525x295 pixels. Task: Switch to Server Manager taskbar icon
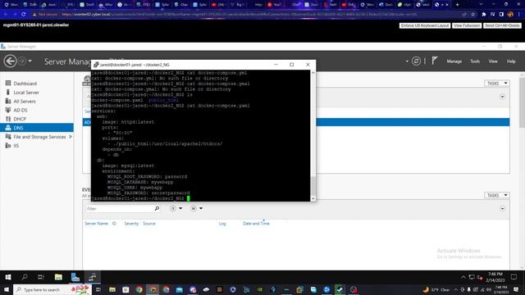pyautogui.click(x=75, y=277)
